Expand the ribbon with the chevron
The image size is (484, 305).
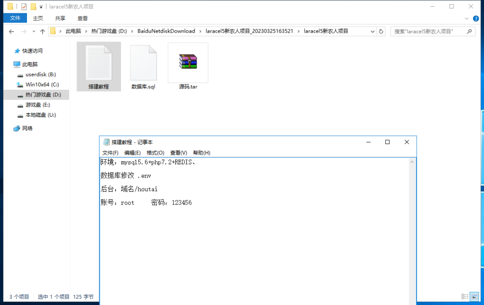[x=467, y=18]
